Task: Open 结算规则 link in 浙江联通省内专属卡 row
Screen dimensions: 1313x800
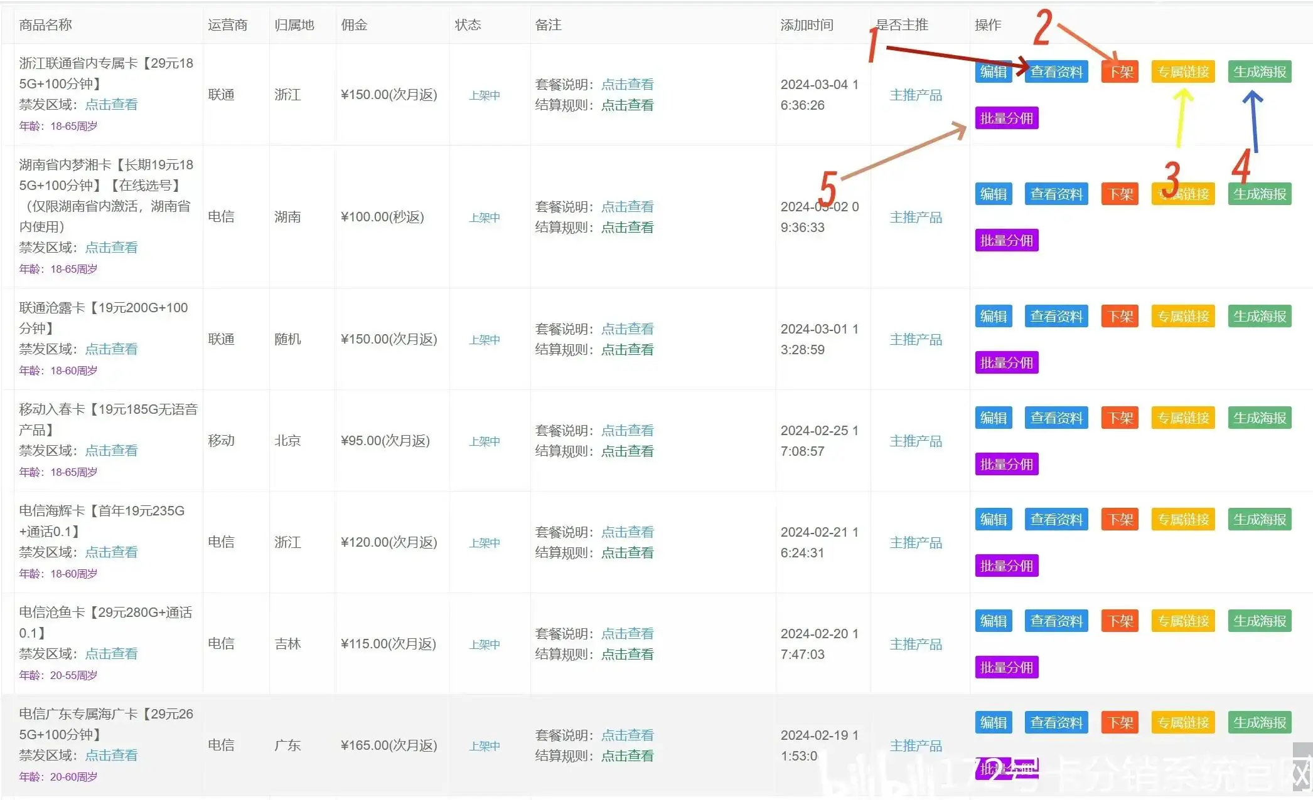Action: tap(628, 105)
